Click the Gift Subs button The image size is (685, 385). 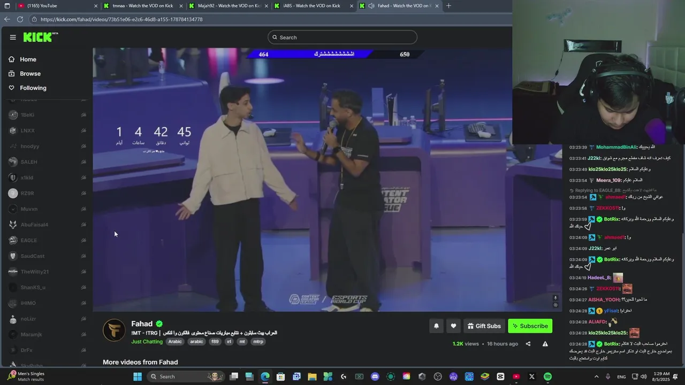(x=484, y=326)
